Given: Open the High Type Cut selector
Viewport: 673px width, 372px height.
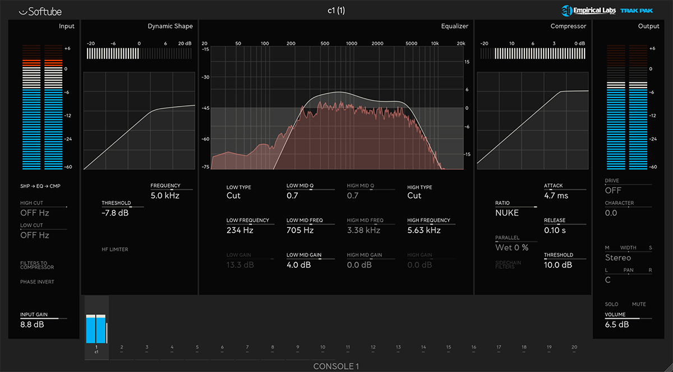Looking at the screenshot, I should click(x=414, y=196).
